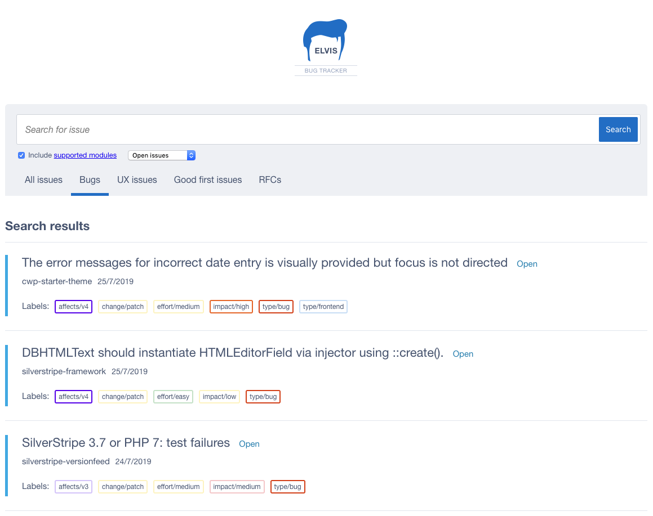Open the Good first issues tab
The width and height of the screenshot is (653, 516).
click(208, 180)
